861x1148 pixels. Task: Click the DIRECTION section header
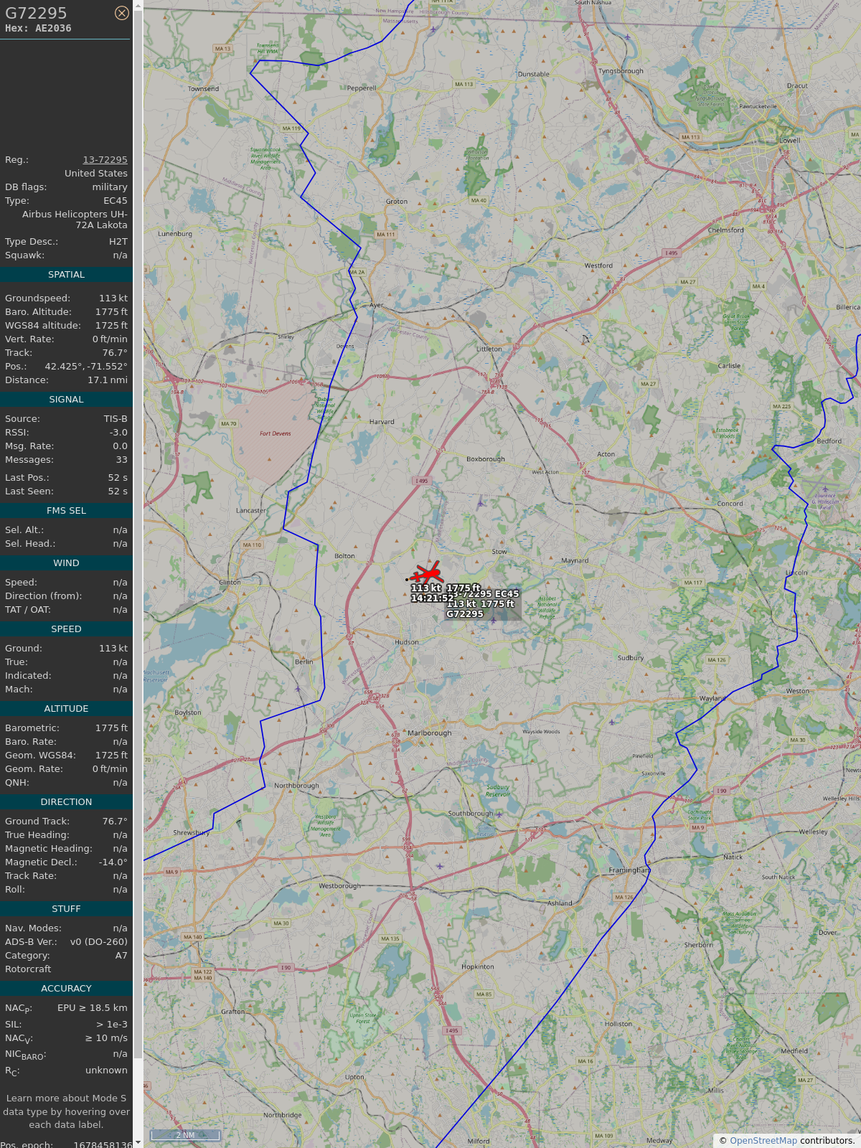66,802
